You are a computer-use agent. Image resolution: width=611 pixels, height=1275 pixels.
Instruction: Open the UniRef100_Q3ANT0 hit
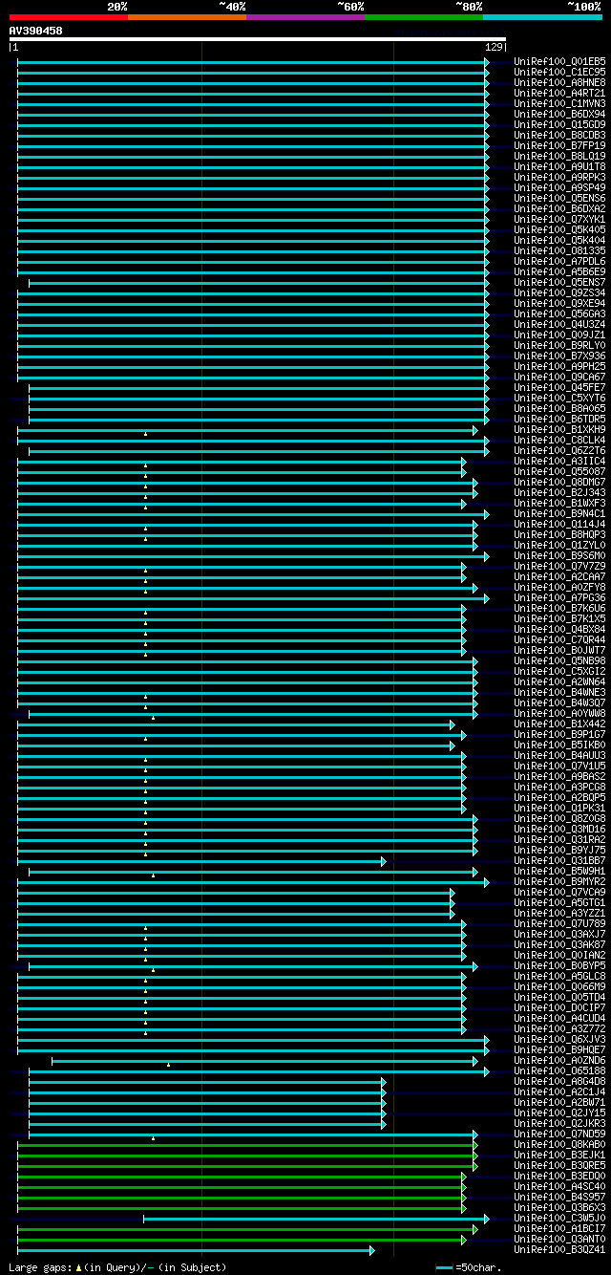[559, 1240]
